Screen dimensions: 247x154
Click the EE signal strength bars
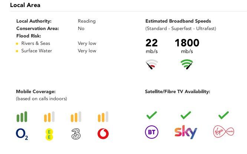(49, 117)
